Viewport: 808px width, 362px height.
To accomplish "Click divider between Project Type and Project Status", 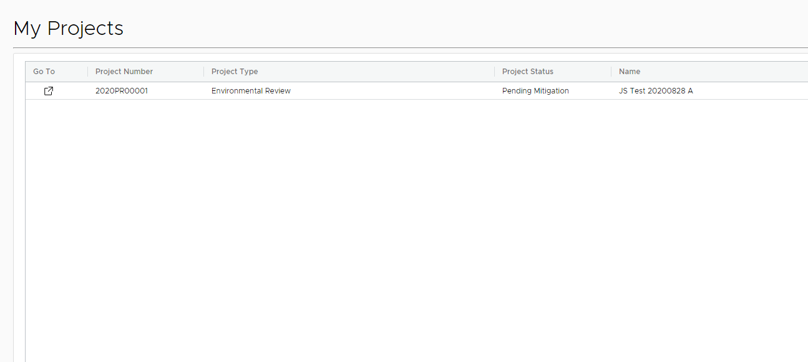I will coord(494,72).
